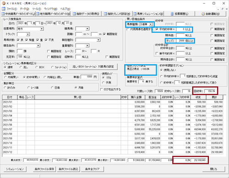Select the 日毎 aggregation radio button
The height and width of the screenshot is (178, 229).
[x=52, y=88]
